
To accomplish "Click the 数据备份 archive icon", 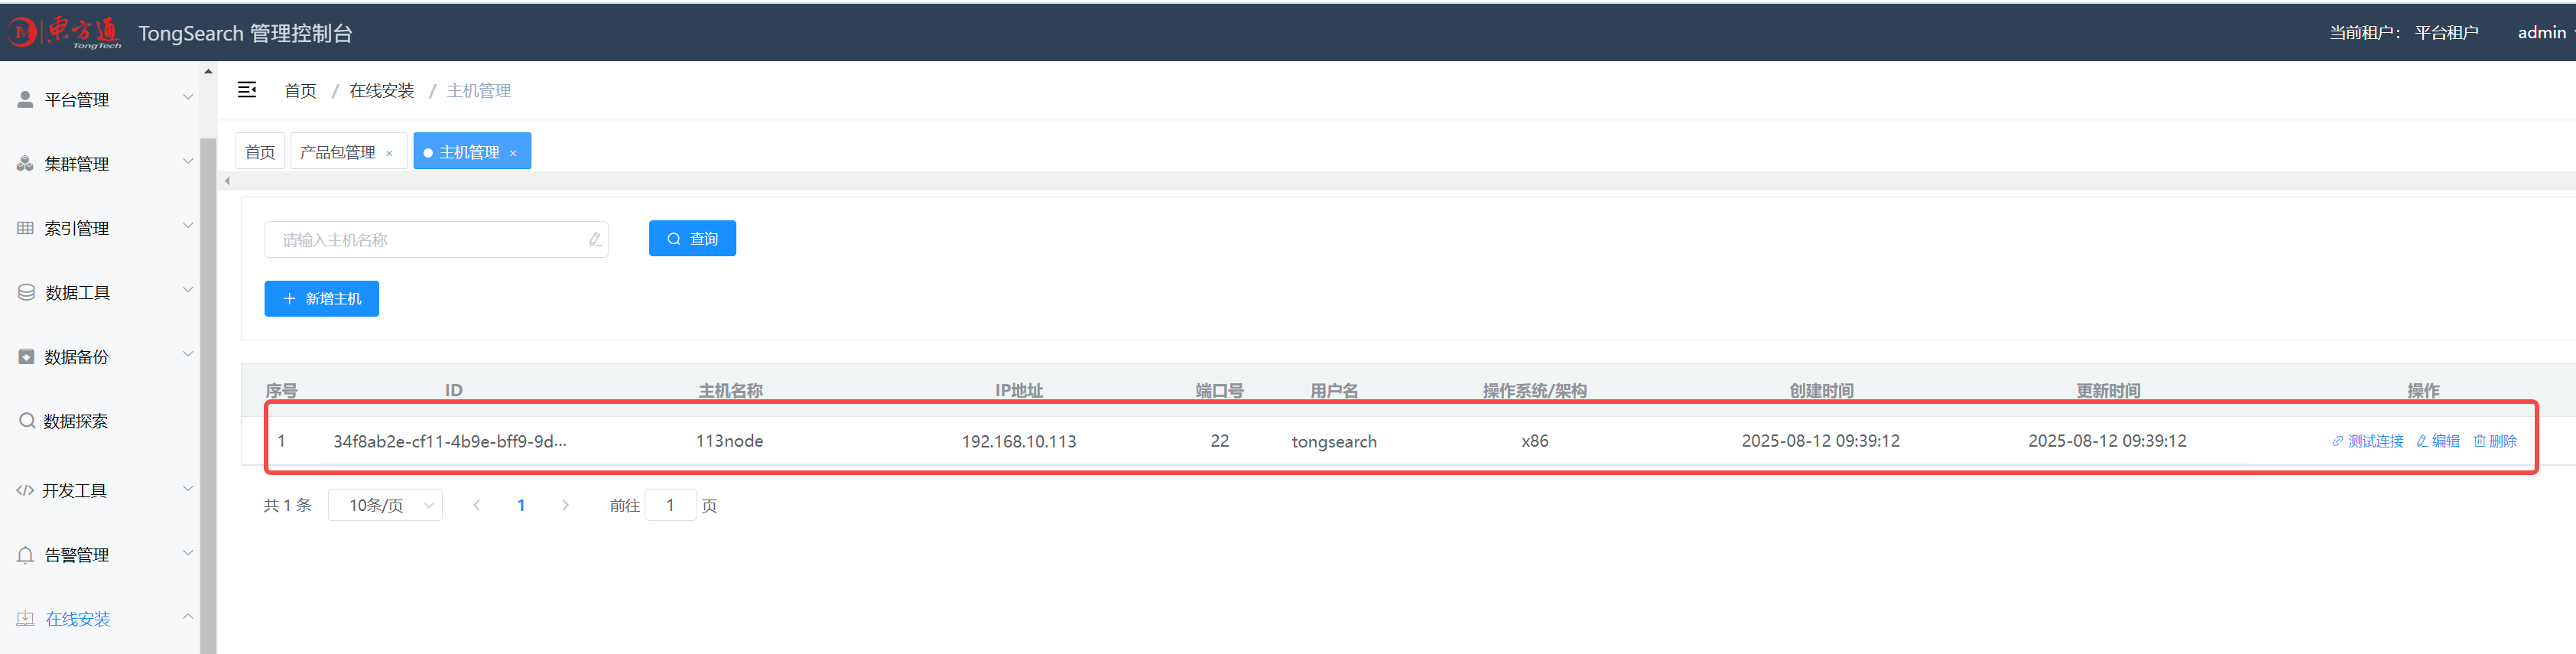I will 26,356.
